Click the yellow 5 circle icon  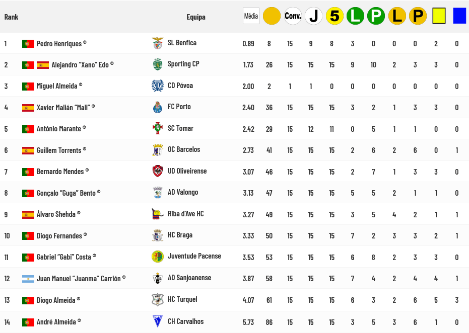click(334, 16)
